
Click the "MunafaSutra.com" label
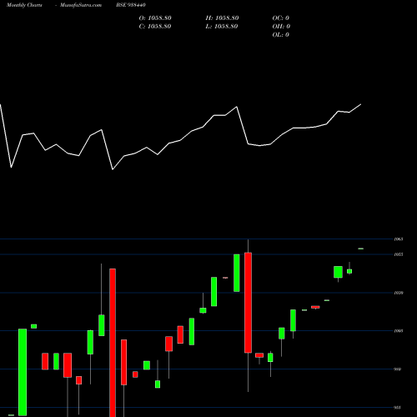pyautogui.click(x=81, y=5)
